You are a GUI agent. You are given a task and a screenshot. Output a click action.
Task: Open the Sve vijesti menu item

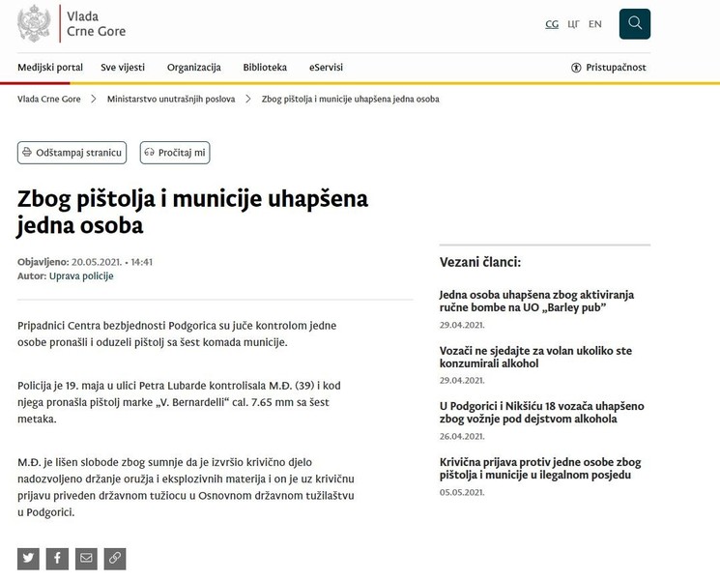pos(123,68)
